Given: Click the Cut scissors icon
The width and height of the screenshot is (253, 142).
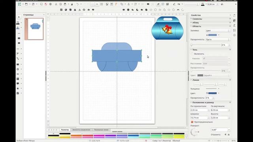Looking at the screenshot, I should (x=56, y=4).
